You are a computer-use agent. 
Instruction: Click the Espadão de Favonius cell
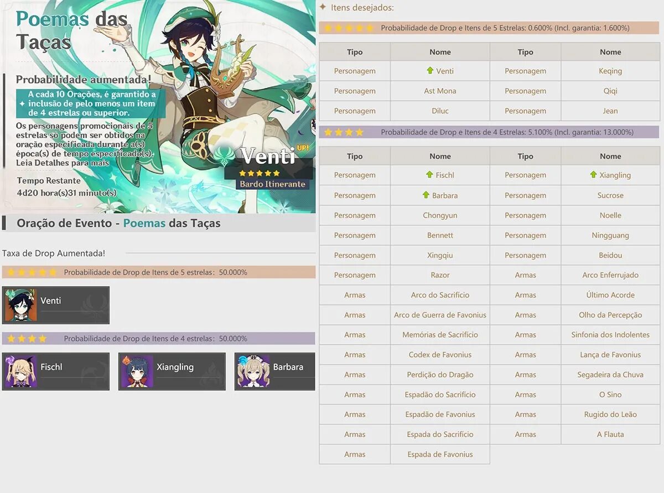pos(440,414)
